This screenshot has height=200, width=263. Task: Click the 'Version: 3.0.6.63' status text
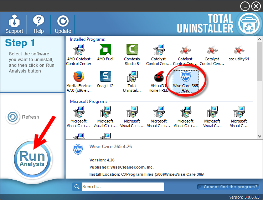(244, 197)
